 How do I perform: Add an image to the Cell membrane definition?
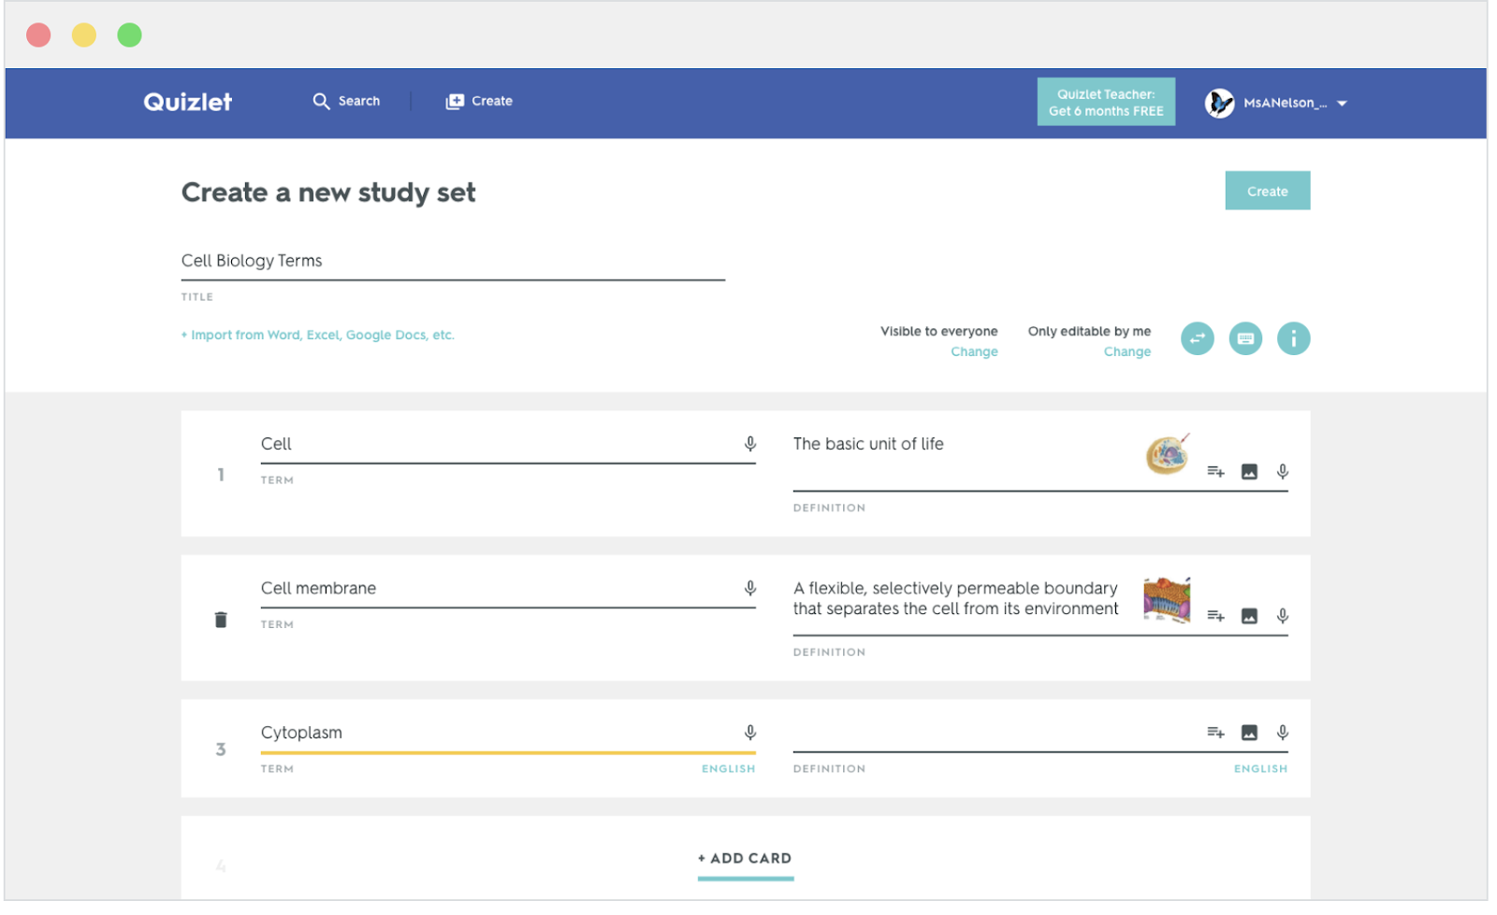(x=1249, y=616)
